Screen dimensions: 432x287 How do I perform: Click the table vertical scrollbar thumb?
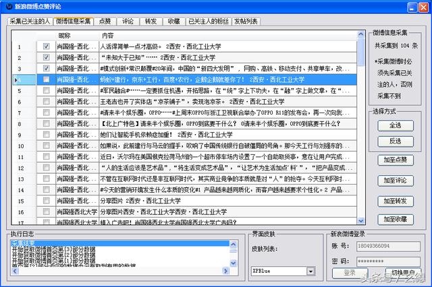click(x=360, y=53)
